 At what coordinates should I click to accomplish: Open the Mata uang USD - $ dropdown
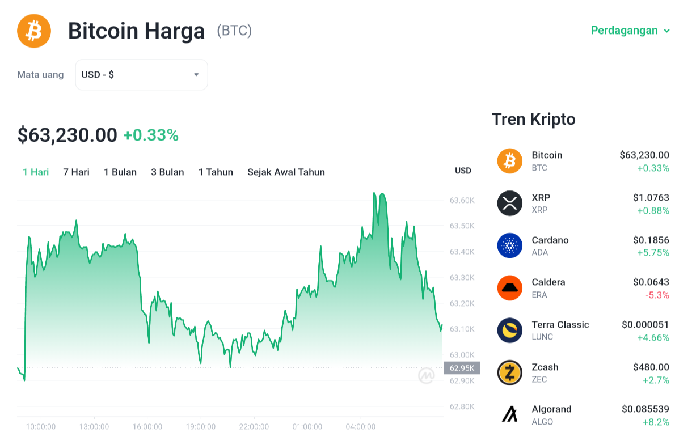[x=141, y=75]
